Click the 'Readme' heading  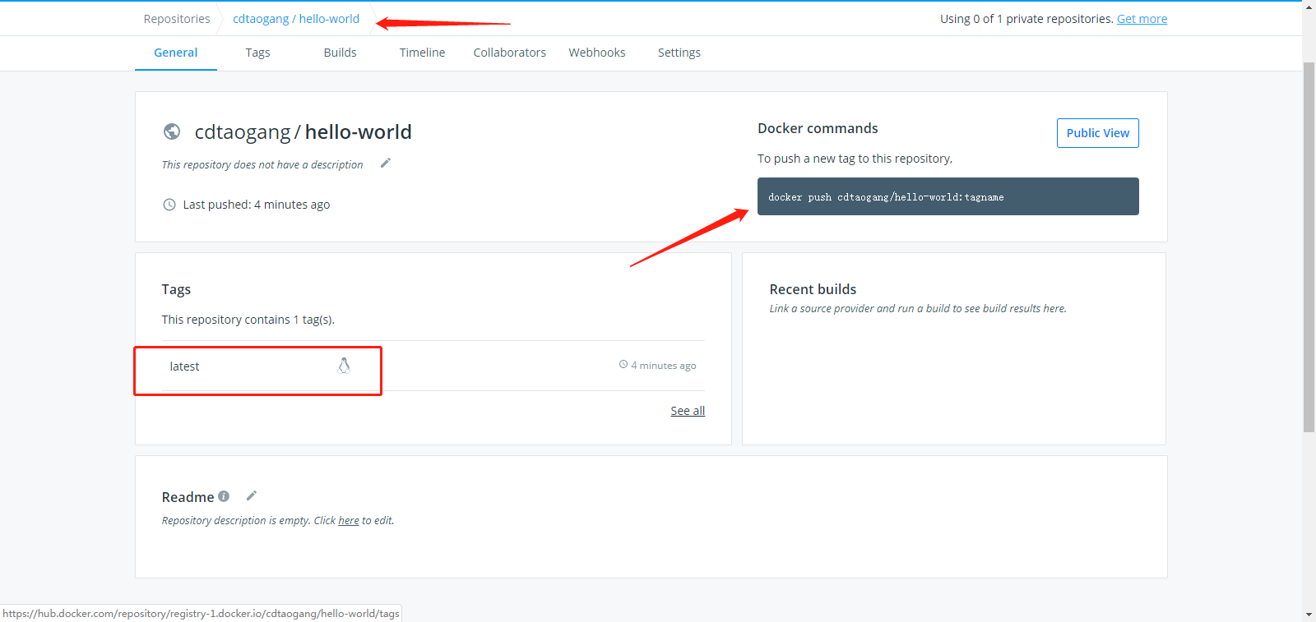188,497
